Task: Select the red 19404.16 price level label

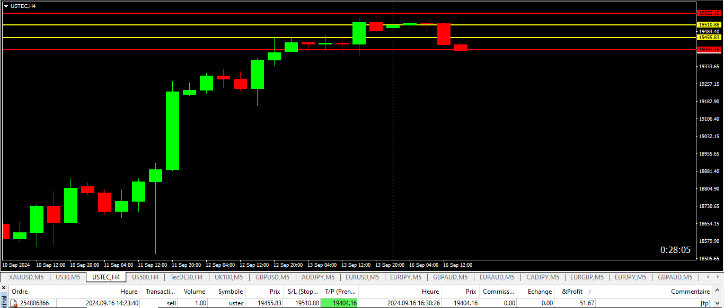Action: click(x=709, y=50)
